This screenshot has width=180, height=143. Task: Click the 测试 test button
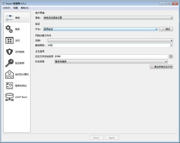tap(166, 29)
